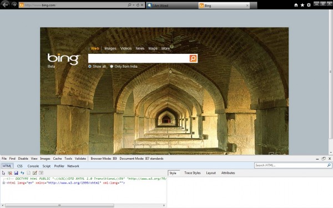333x208 pixels.
Task: Open the developer Tools menu
Action: 68,159
